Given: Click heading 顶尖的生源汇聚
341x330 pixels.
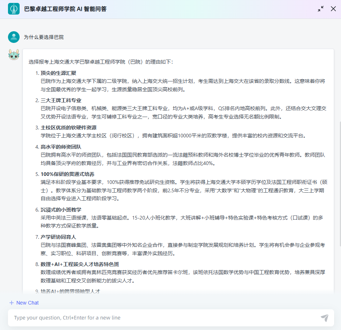Looking at the screenshot, I should (x=58, y=73).
